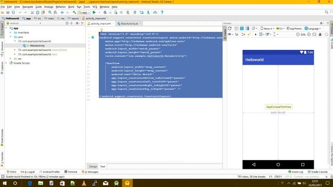Click the Preview panel gear settings icon
The width and height of the screenshot is (333, 187).
(x=322, y=23)
